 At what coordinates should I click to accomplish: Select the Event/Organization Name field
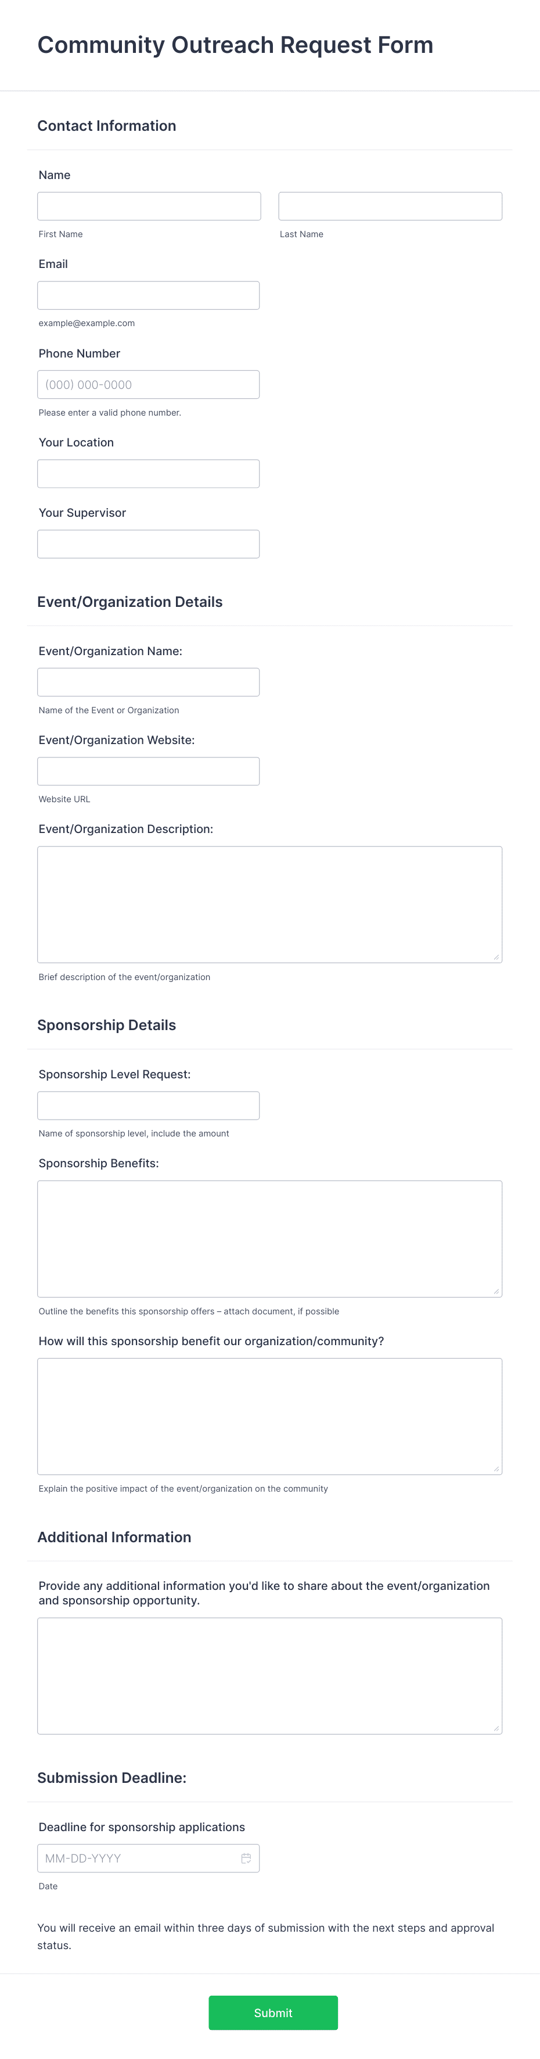[149, 681]
